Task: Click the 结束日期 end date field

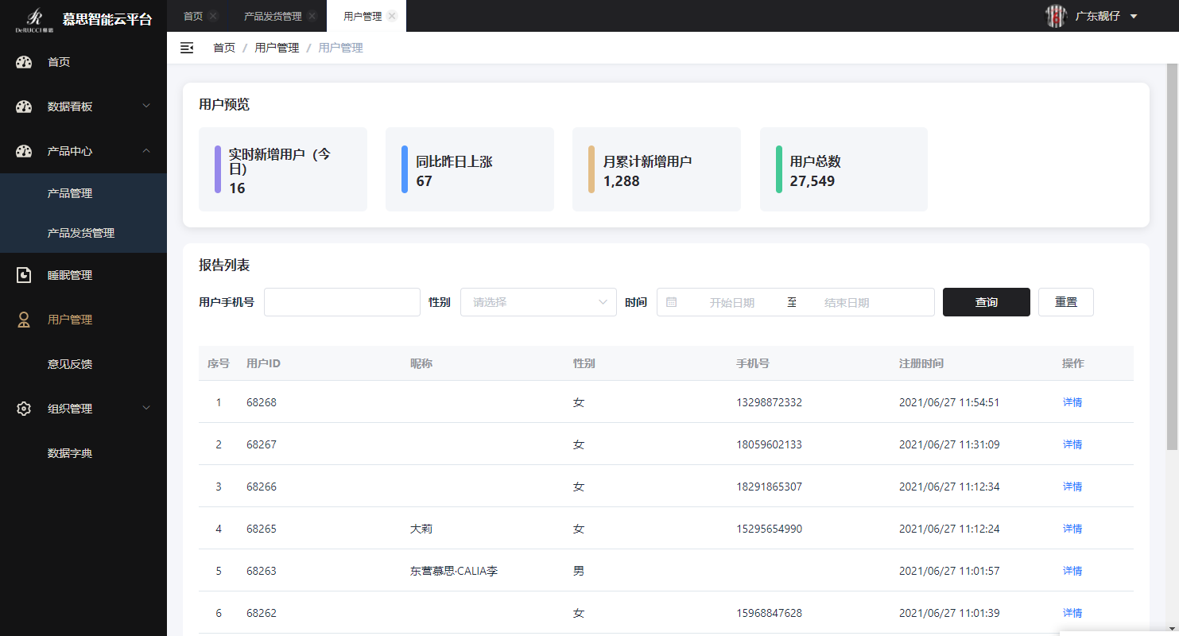Action: (x=847, y=303)
